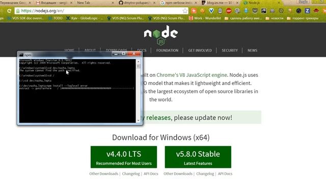Follow the releases link in the green banner
Viewport: 326px width, 183px height.
pos(158,117)
